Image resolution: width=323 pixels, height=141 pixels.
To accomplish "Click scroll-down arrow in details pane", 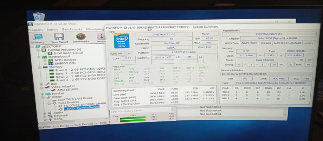I will (x=285, y=115).
